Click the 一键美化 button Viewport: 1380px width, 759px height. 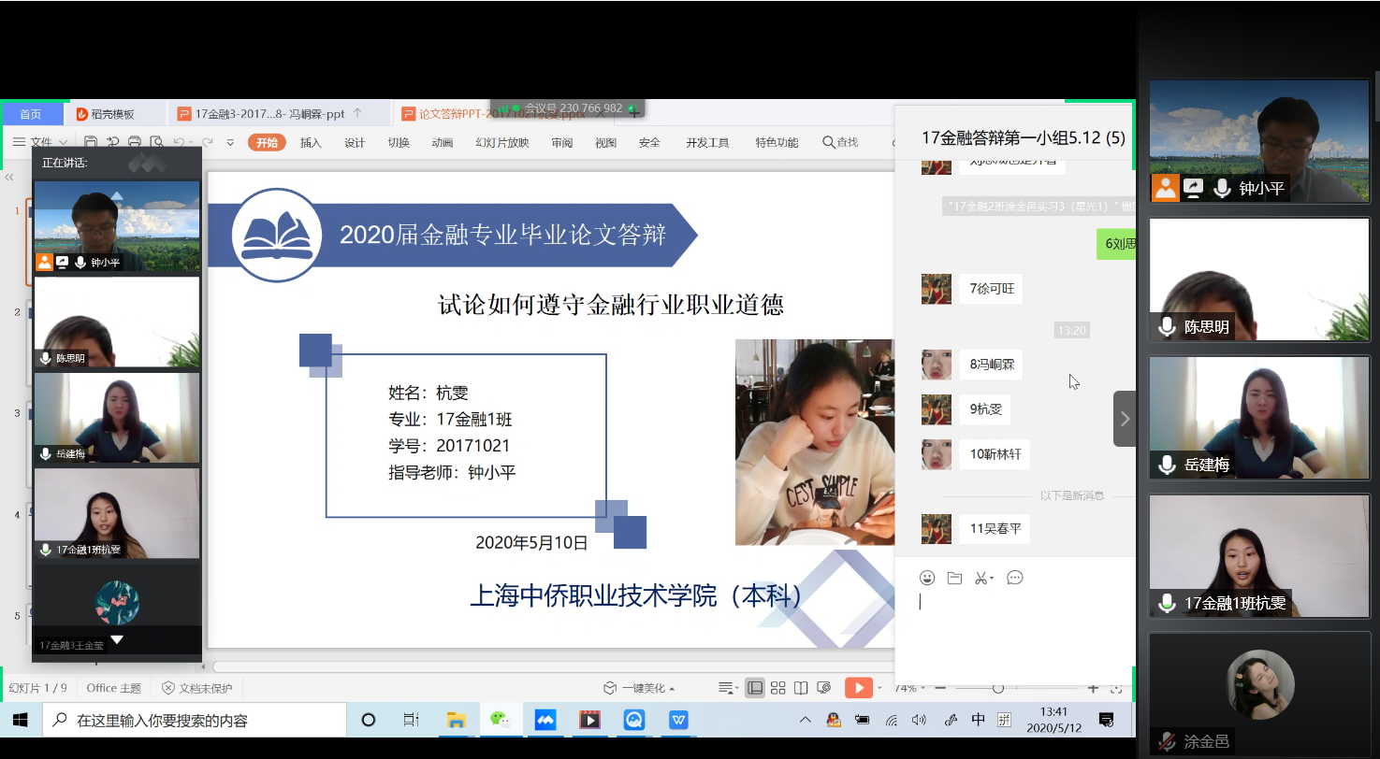coord(640,688)
